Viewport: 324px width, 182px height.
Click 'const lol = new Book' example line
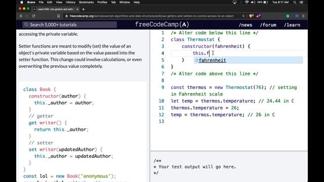pos(69,176)
